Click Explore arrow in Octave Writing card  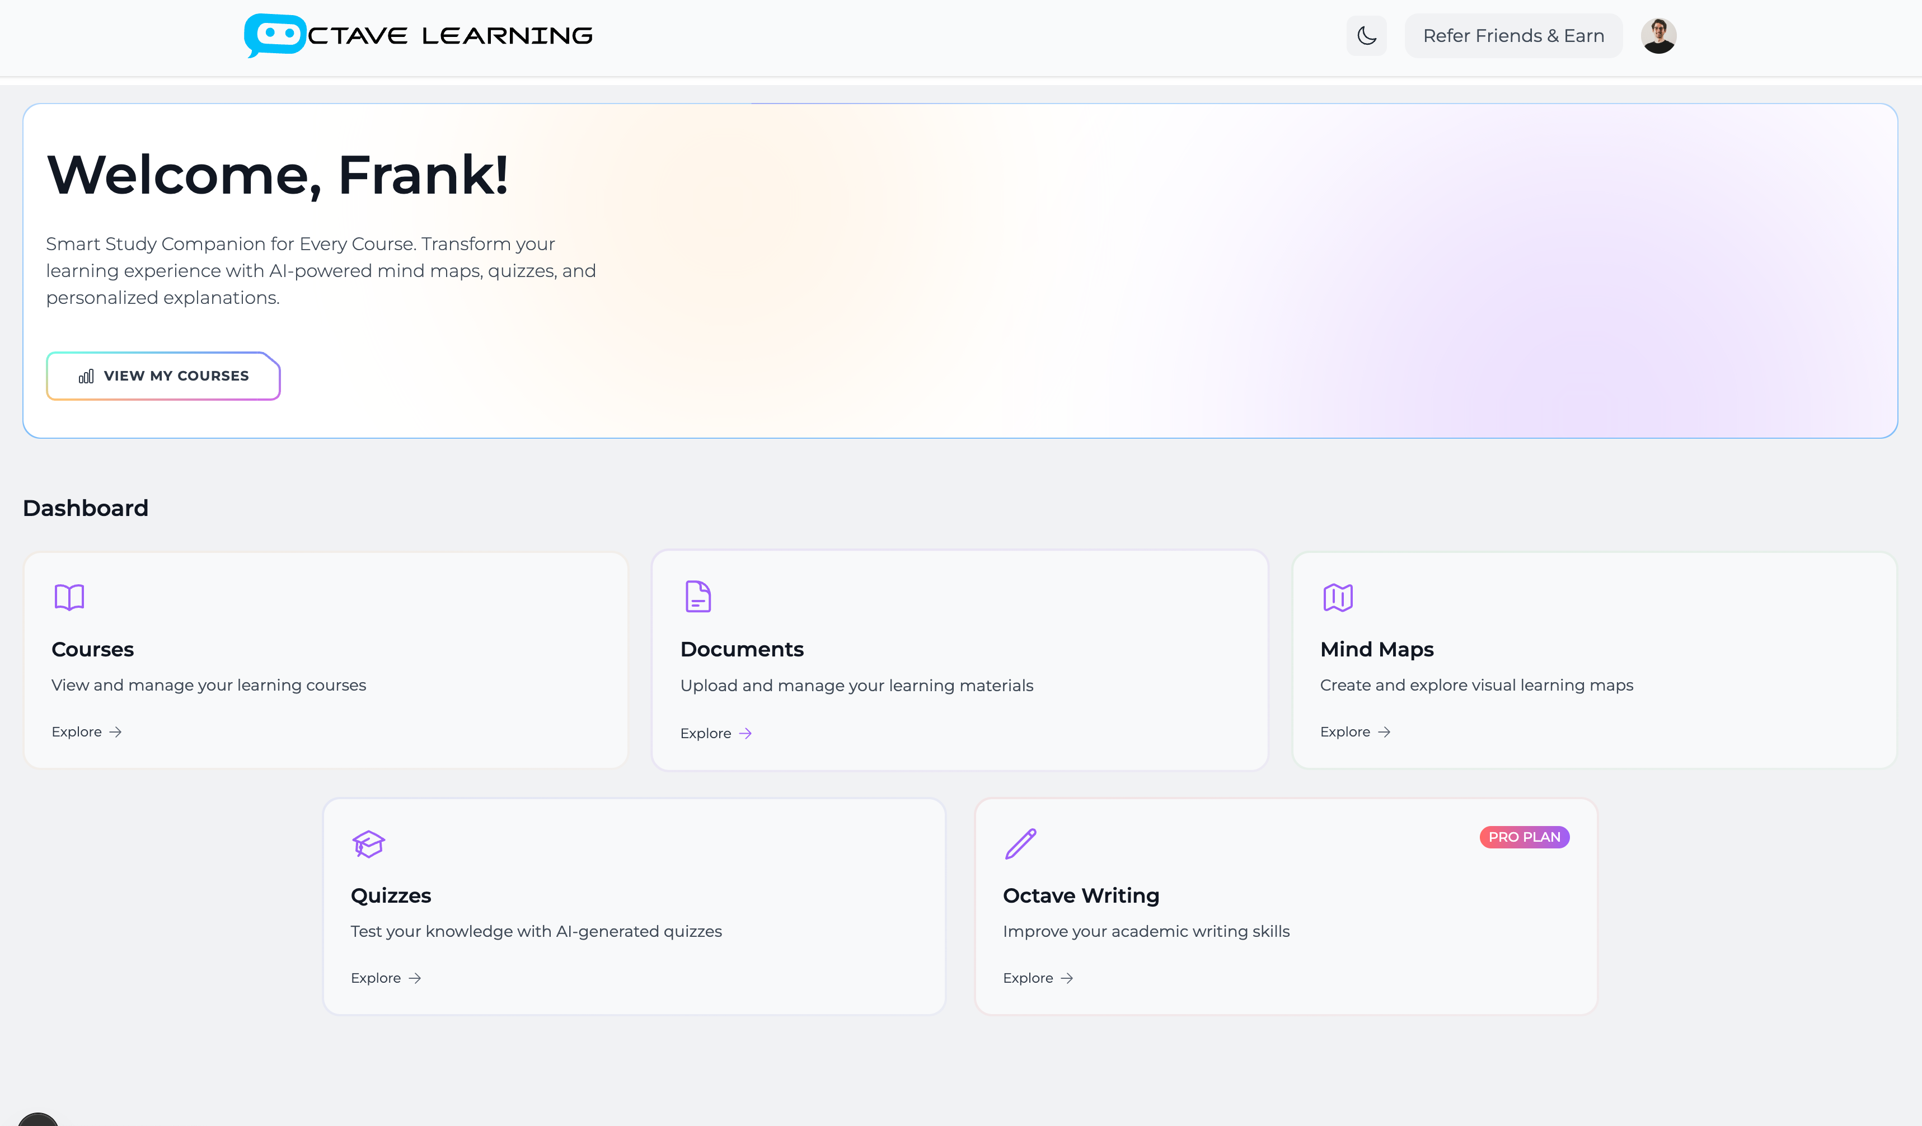pyautogui.click(x=1067, y=978)
